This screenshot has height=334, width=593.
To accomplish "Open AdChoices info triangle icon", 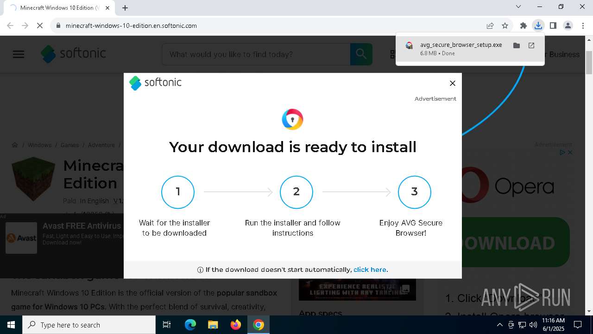I will click(x=562, y=152).
